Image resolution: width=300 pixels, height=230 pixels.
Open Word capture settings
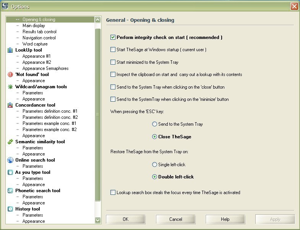35,44
